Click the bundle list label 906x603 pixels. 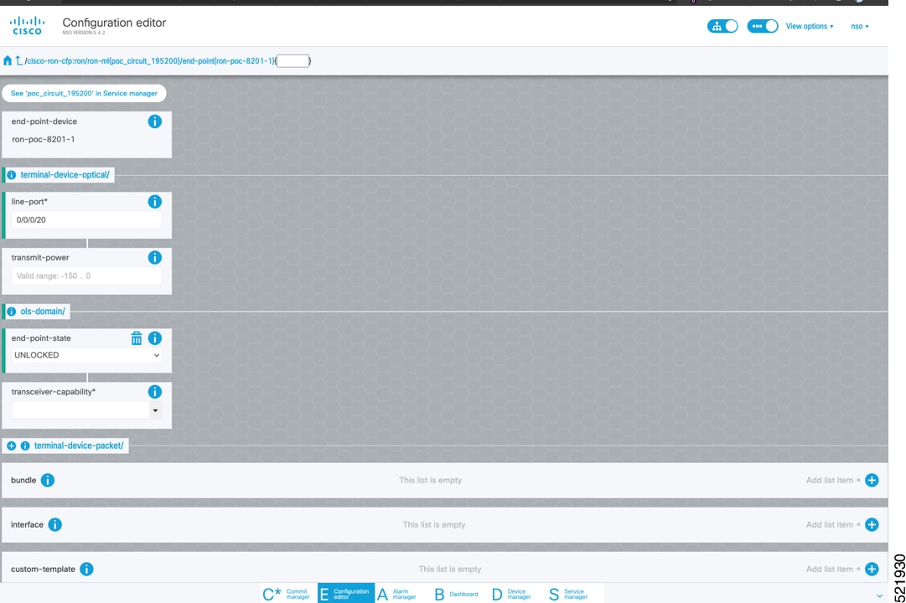coord(23,480)
